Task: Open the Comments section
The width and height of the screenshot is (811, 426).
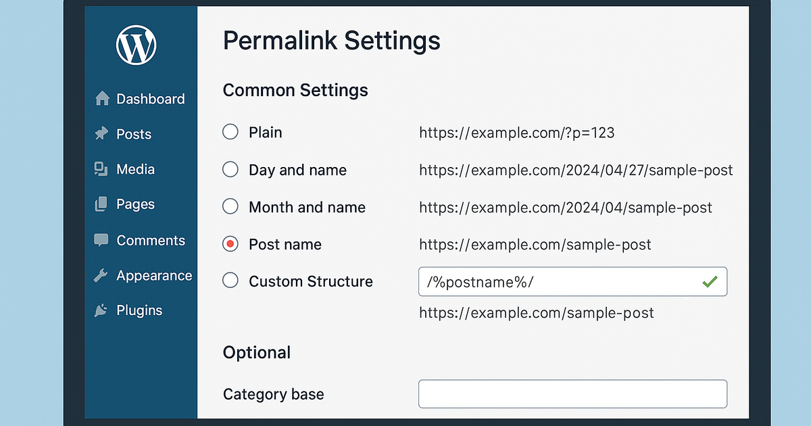Action: point(151,239)
